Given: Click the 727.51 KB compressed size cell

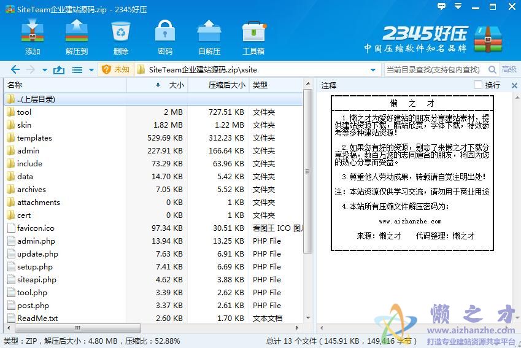Looking at the screenshot, I should 226,112.
